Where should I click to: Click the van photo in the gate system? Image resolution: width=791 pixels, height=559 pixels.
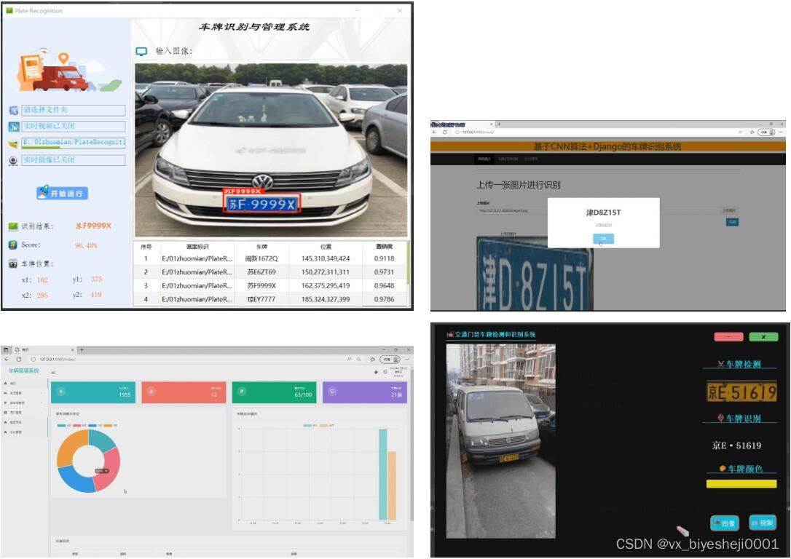[x=501, y=441]
